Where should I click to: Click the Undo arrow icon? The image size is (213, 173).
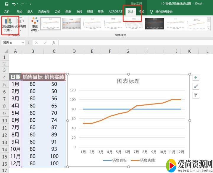tap(14, 4)
